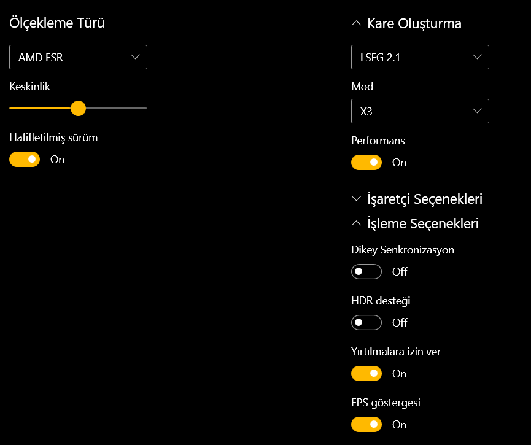Click the chevron arrow in X3 dropdown

click(478, 112)
